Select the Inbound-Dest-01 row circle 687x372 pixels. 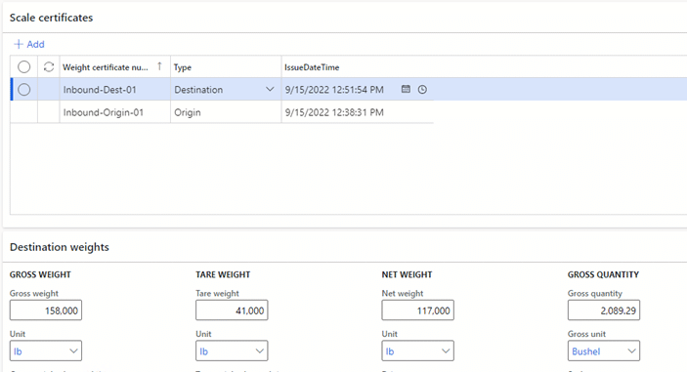pos(24,90)
